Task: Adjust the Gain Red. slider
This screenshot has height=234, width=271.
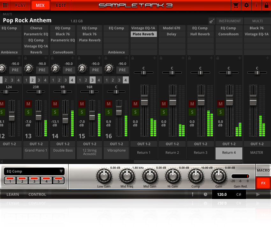Action: (241, 176)
